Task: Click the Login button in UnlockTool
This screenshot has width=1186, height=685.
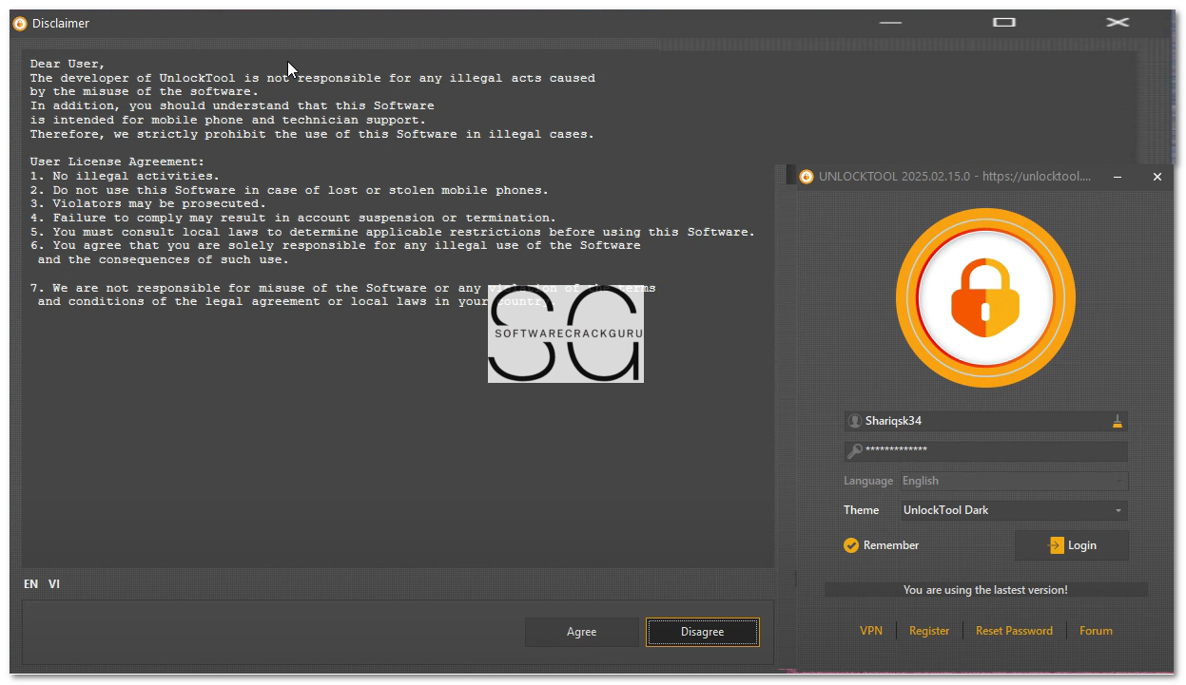Action: 1072,545
